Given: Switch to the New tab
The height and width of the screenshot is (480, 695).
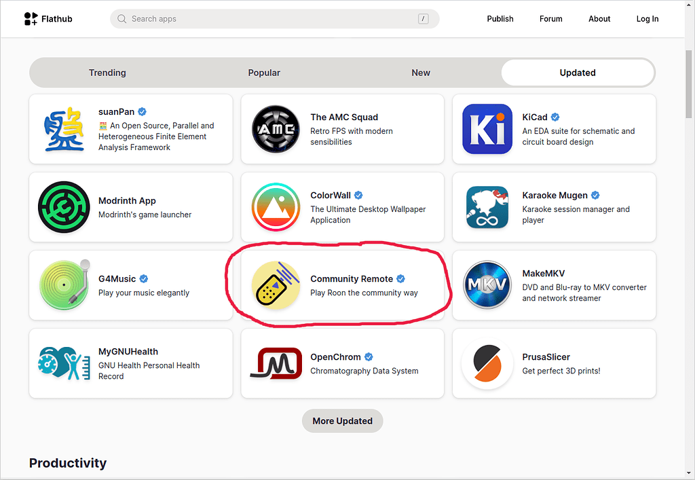Looking at the screenshot, I should (x=421, y=73).
